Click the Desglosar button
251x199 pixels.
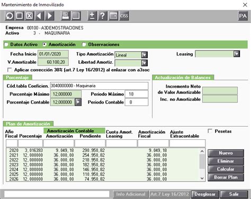205,194
